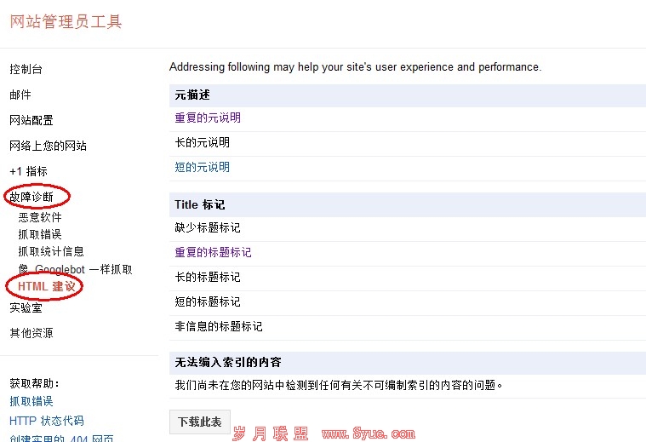Click the 重复的元说明 link
Viewport: 646px width, 442px height.
208,118
